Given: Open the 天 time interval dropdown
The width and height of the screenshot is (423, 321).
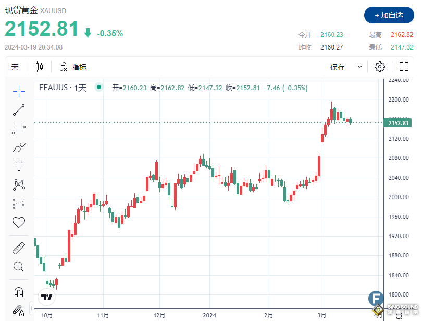Looking at the screenshot, I should pyautogui.click(x=15, y=67).
